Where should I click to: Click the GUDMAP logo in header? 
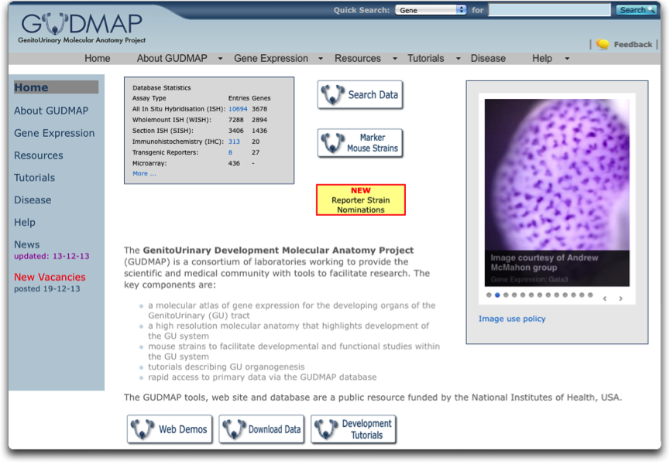tap(81, 27)
